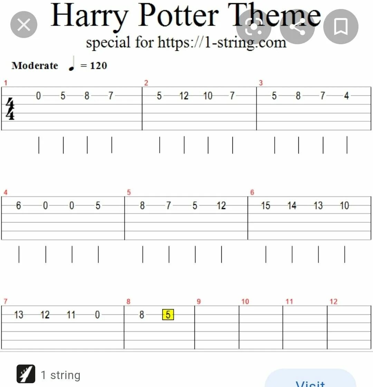This screenshot has width=373, height=387.
Task: Click the 4/4 time signature
Action: pyautogui.click(x=10, y=108)
